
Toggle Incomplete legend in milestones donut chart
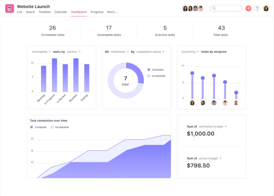[x=157, y=76]
